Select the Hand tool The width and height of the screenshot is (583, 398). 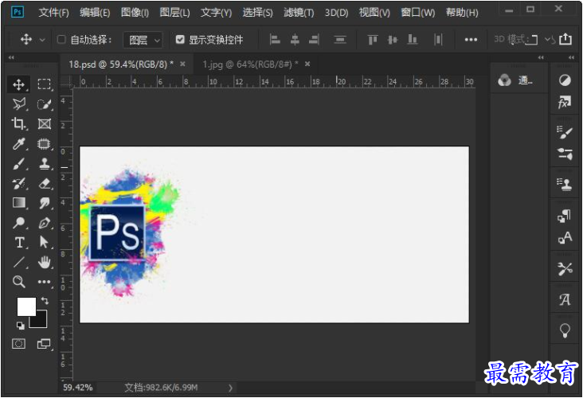tap(45, 263)
